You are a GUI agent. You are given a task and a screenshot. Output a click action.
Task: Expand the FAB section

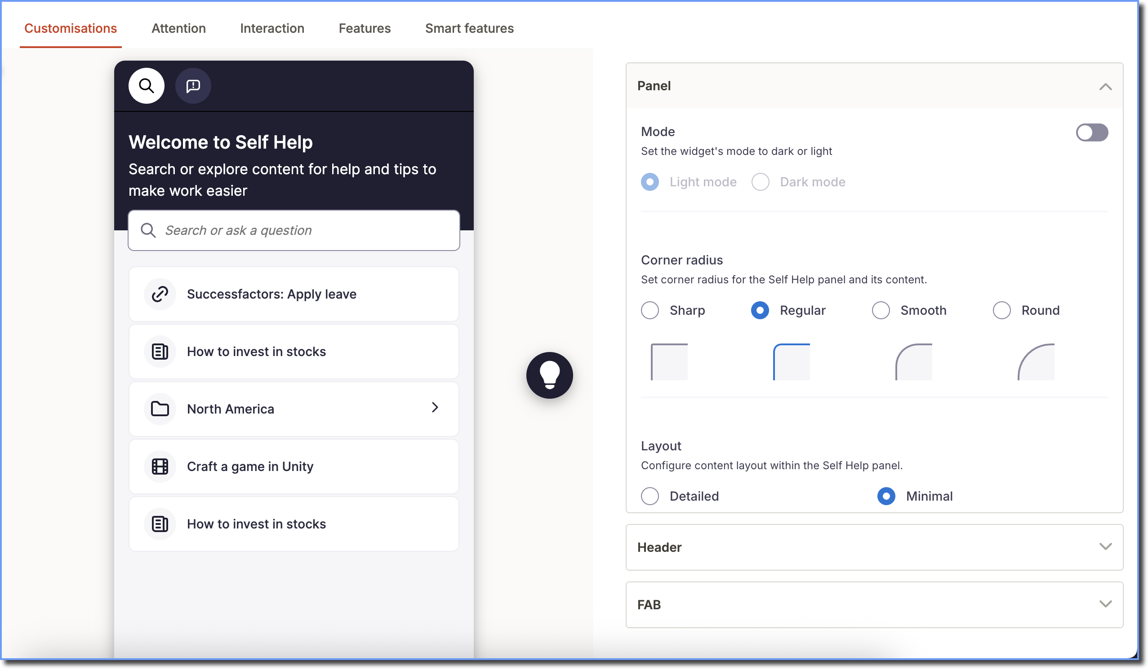pyautogui.click(x=874, y=605)
